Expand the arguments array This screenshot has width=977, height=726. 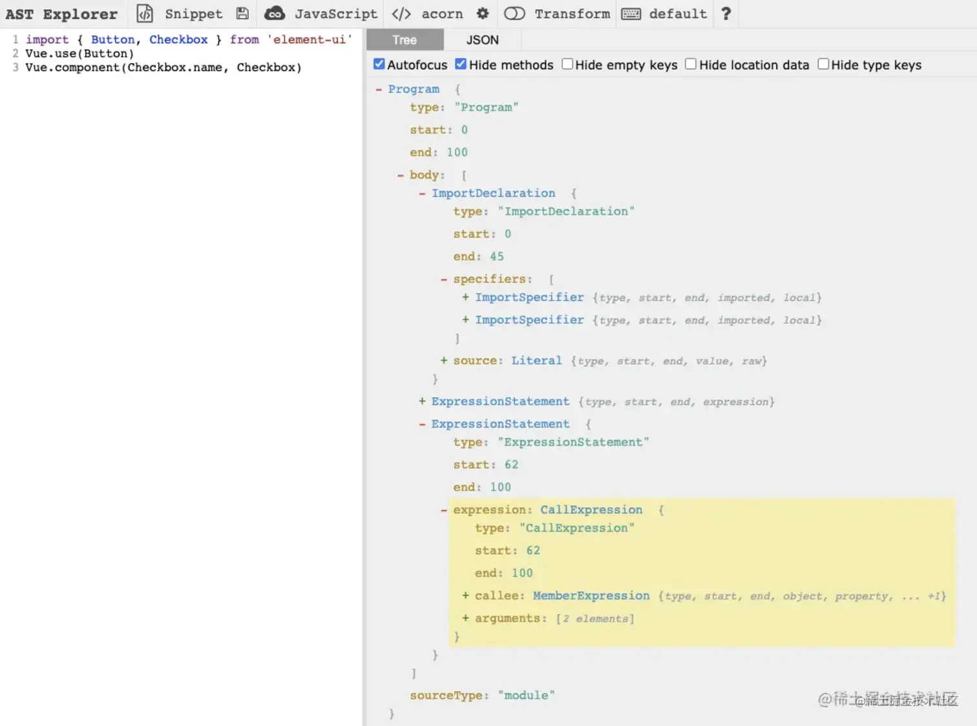click(465, 618)
